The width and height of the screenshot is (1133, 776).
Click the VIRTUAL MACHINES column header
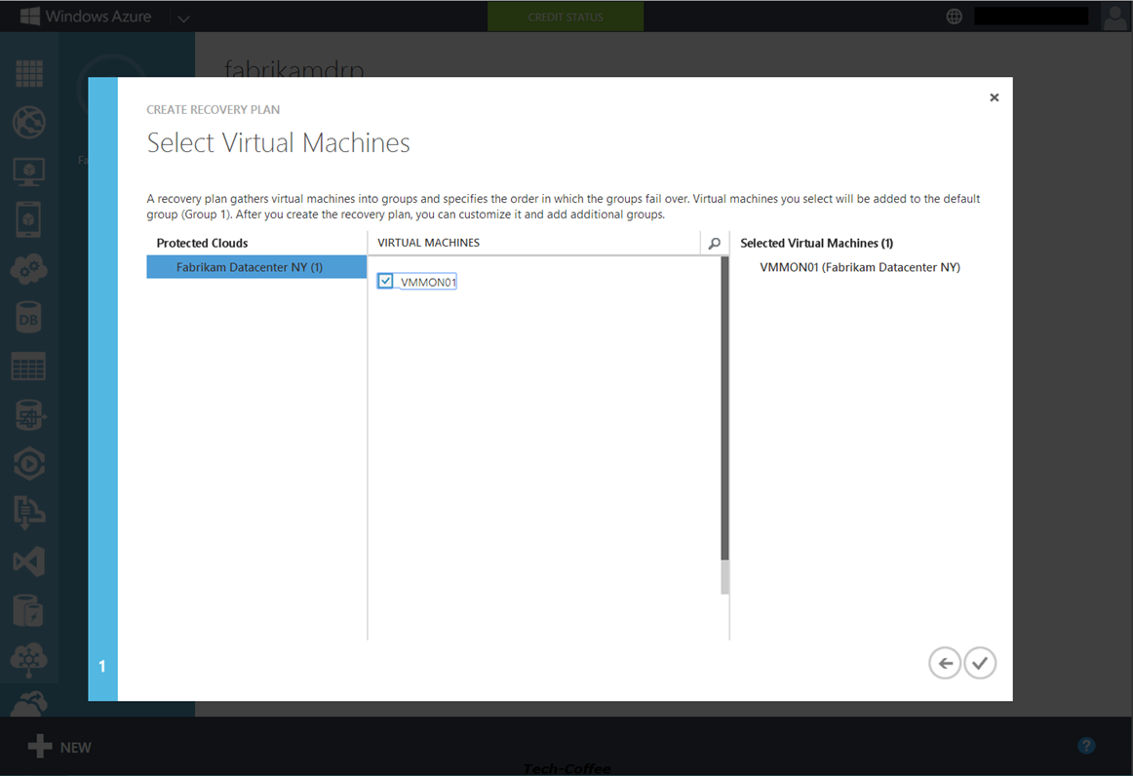(x=428, y=243)
